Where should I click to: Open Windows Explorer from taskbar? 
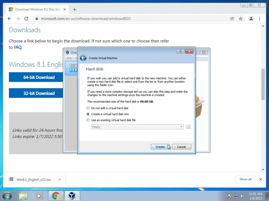23,196
